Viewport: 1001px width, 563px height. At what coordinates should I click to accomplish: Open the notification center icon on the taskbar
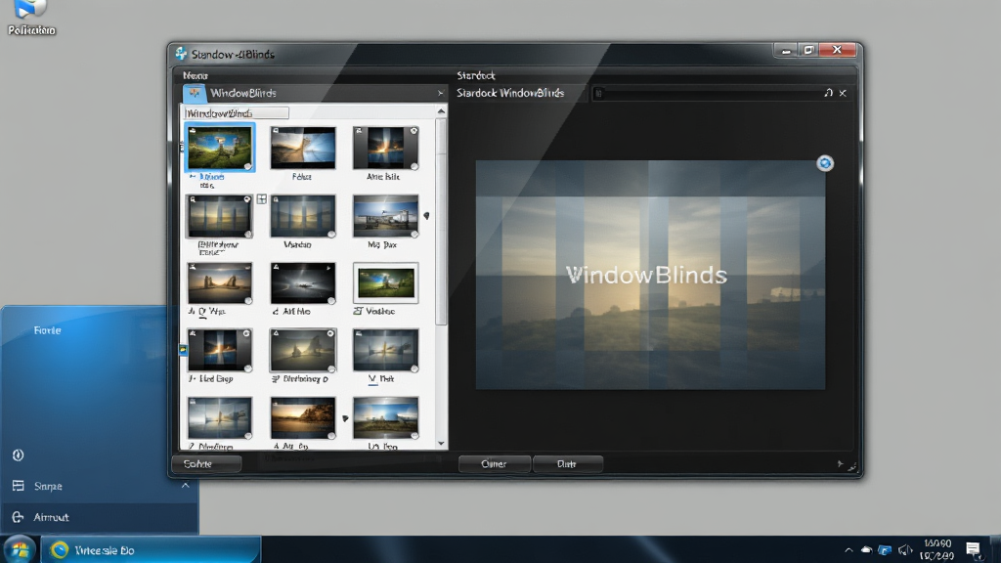[973, 549]
